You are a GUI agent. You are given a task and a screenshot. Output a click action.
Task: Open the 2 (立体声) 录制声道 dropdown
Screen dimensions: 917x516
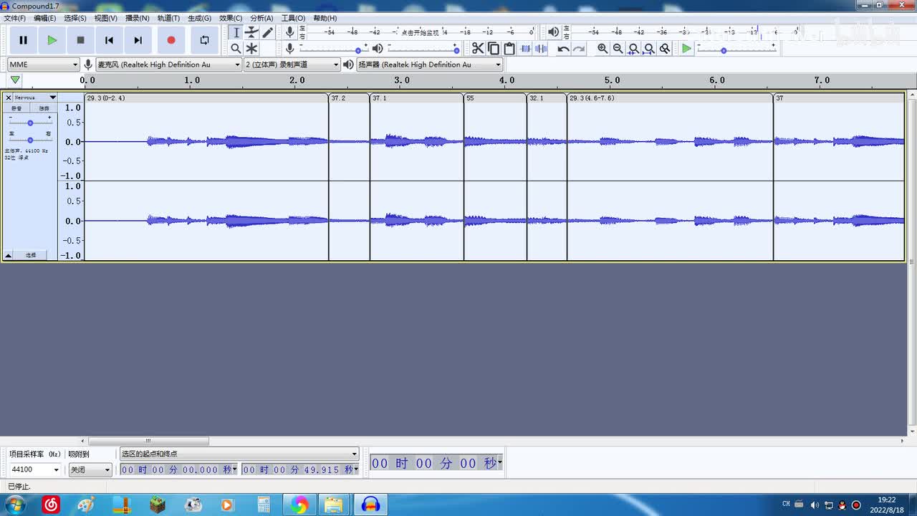[292, 64]
